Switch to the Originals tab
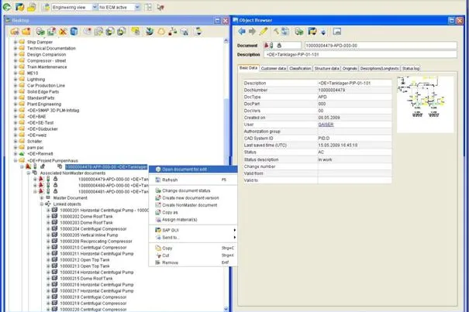 click(350, 68)
